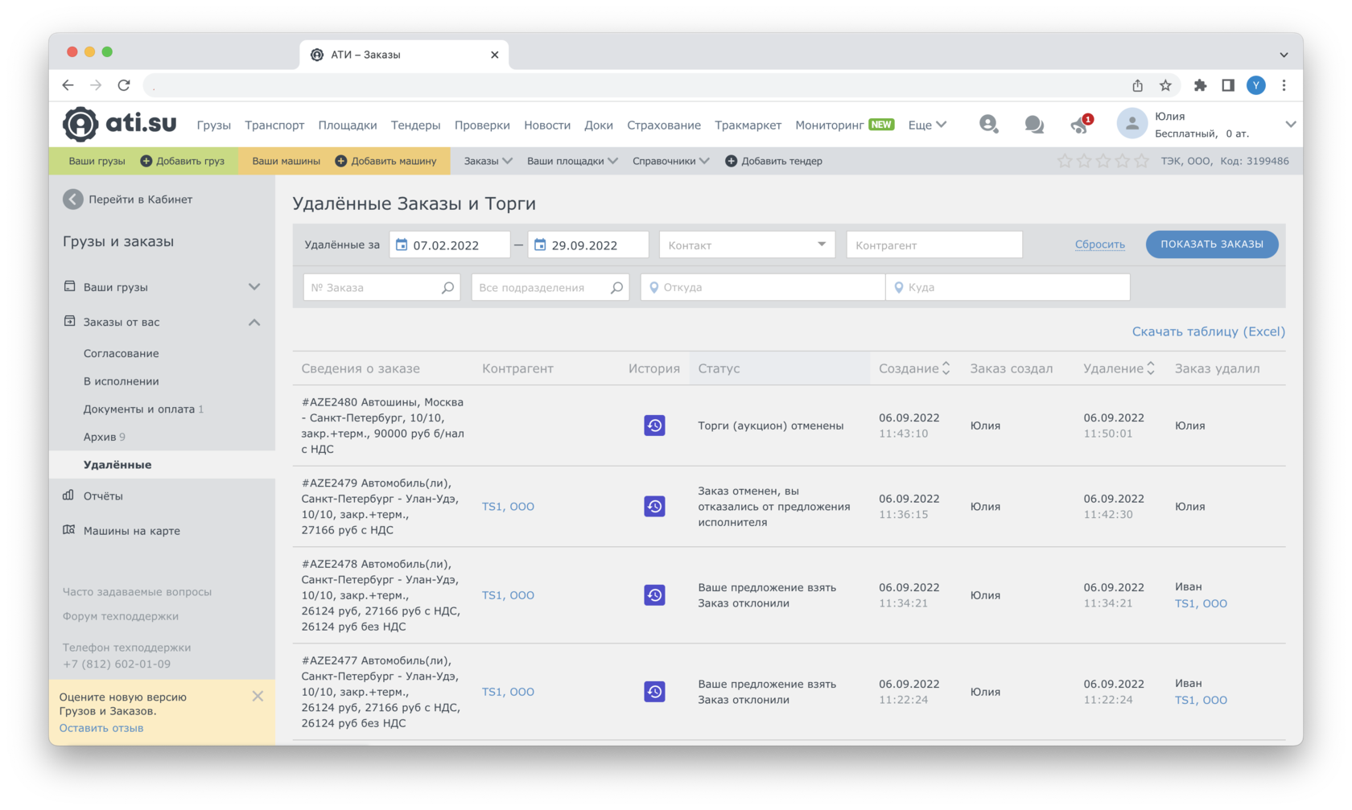Focus the Откуда location field
This screenshot has width=1352, height=810.
tap(763, 287)
